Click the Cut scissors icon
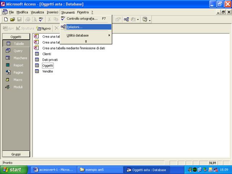The height and width of the screenshot is (174, 232). [x=50, y=19]
